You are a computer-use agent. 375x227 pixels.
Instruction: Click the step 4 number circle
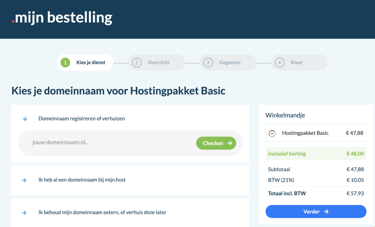click(279, 63)
